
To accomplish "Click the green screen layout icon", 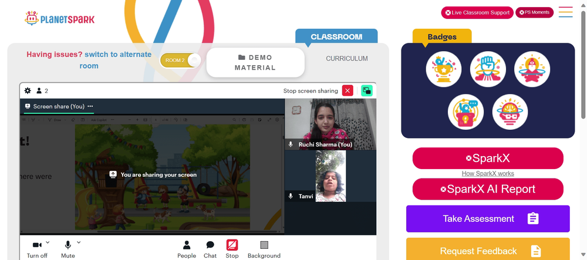I will point(366,90).
